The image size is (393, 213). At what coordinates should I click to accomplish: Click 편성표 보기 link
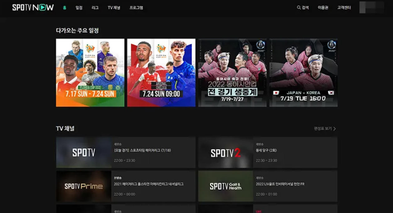click(323, 129)
